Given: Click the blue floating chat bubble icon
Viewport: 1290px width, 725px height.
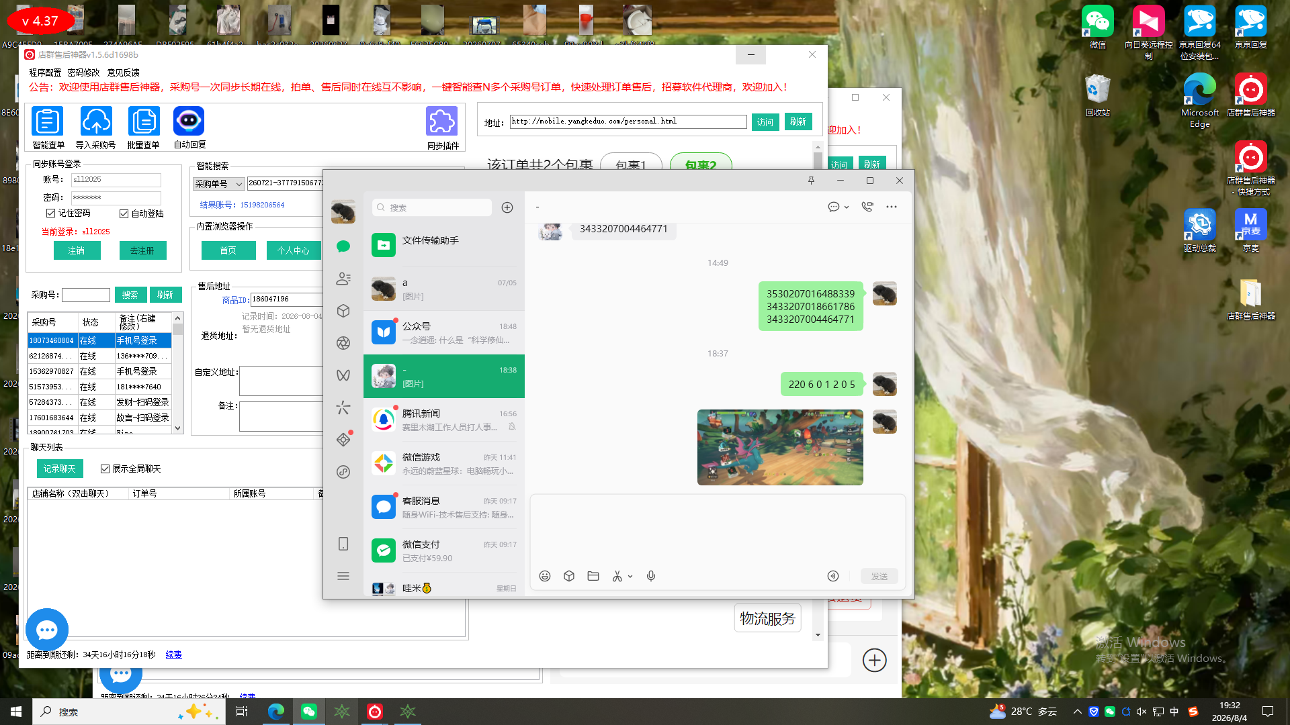Looking at the screenshot, I should tap(47, 630).
